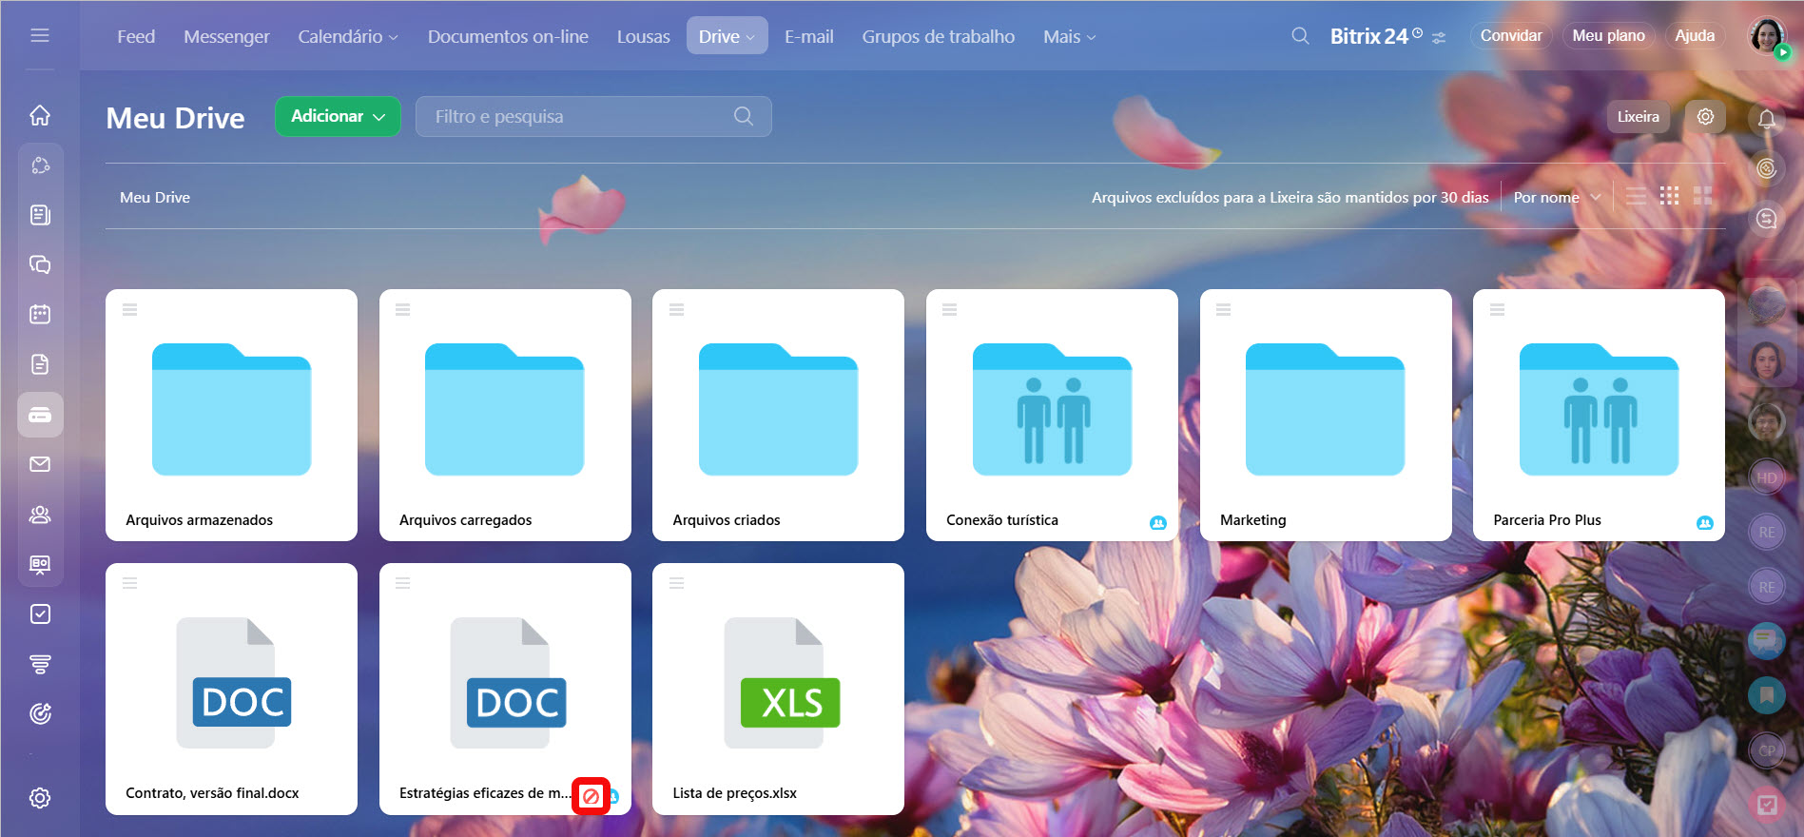
Task: Open the Lixeira trash button
Action: point(1638,116)
